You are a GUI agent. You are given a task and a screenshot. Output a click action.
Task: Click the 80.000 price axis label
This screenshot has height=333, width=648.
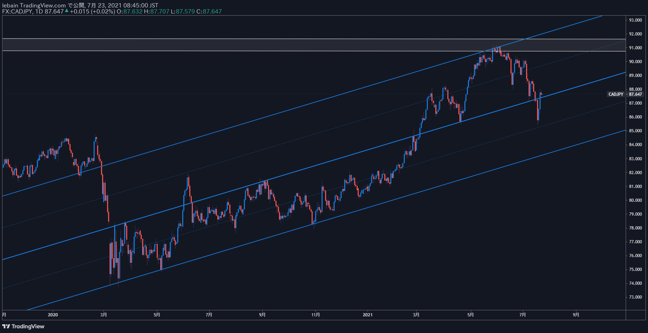pyautogui.click(x=635, y=200)
